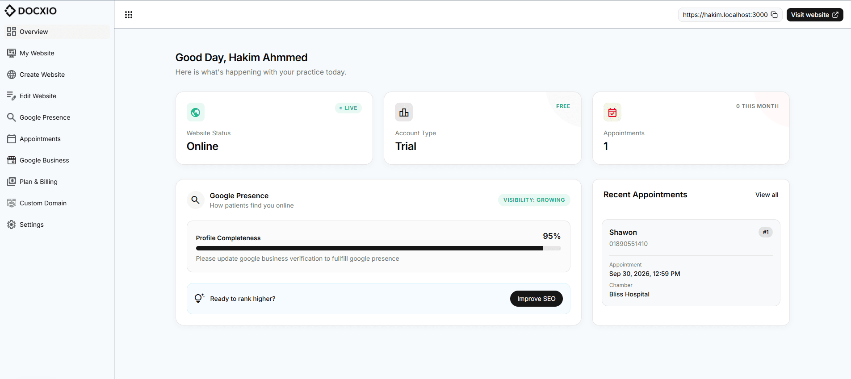Click the Custom Domain icon
This screenshot has height=379, width=851.
tap(12, 203)
